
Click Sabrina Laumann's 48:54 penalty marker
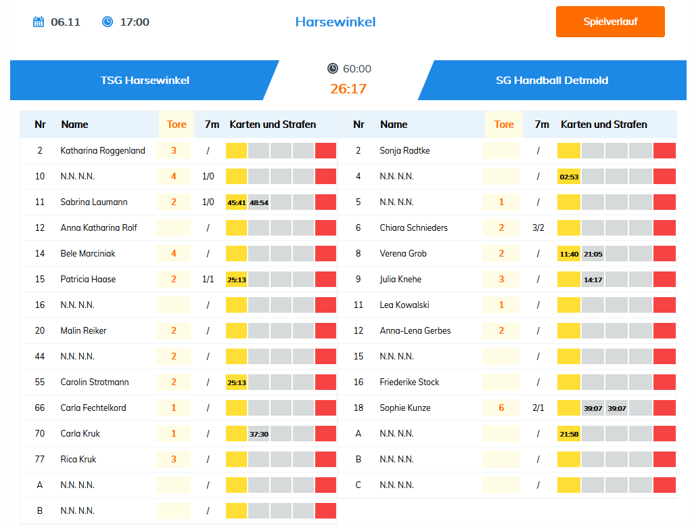click(259, 202)
